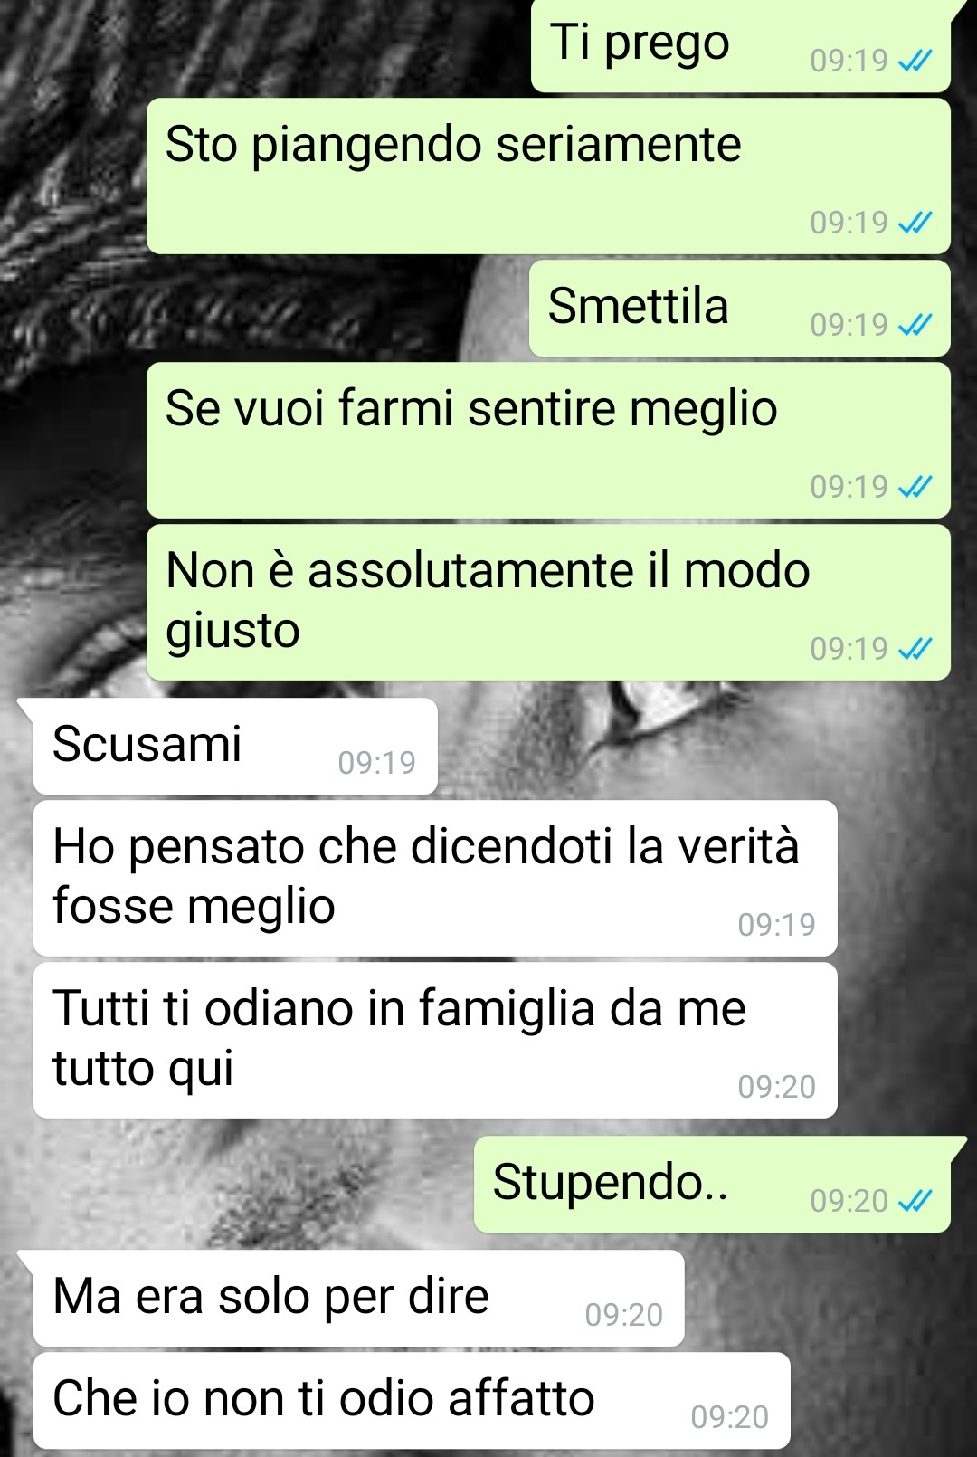Tap the chat wallpaper area right of "Scusami"
The height and width of the screenshot is (1457, 977).
[706, 747]
